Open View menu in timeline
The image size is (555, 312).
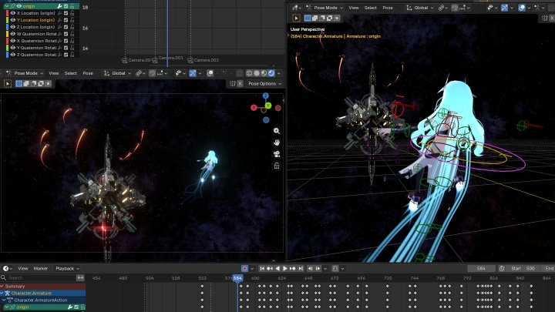[23, 269]
